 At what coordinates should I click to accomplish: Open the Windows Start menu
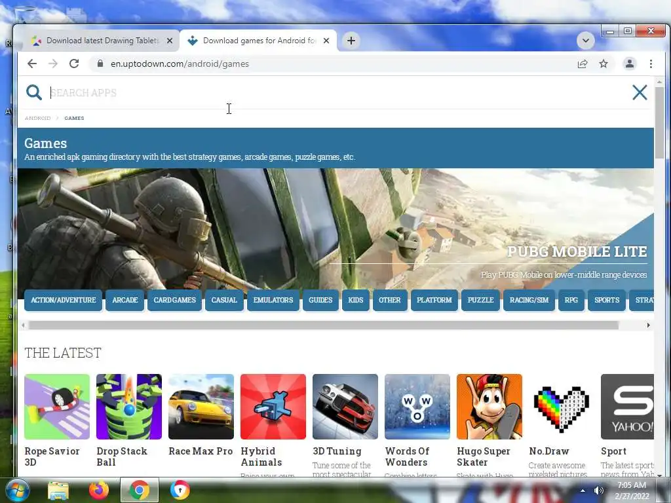[16, 490]
